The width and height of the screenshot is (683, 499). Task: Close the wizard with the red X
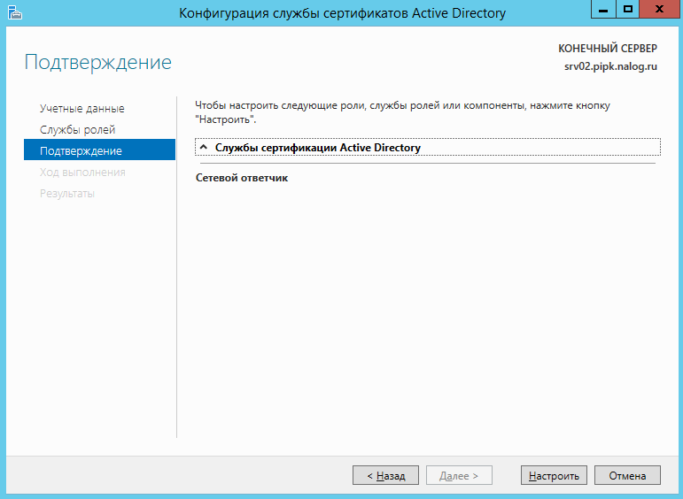point(659,9)
